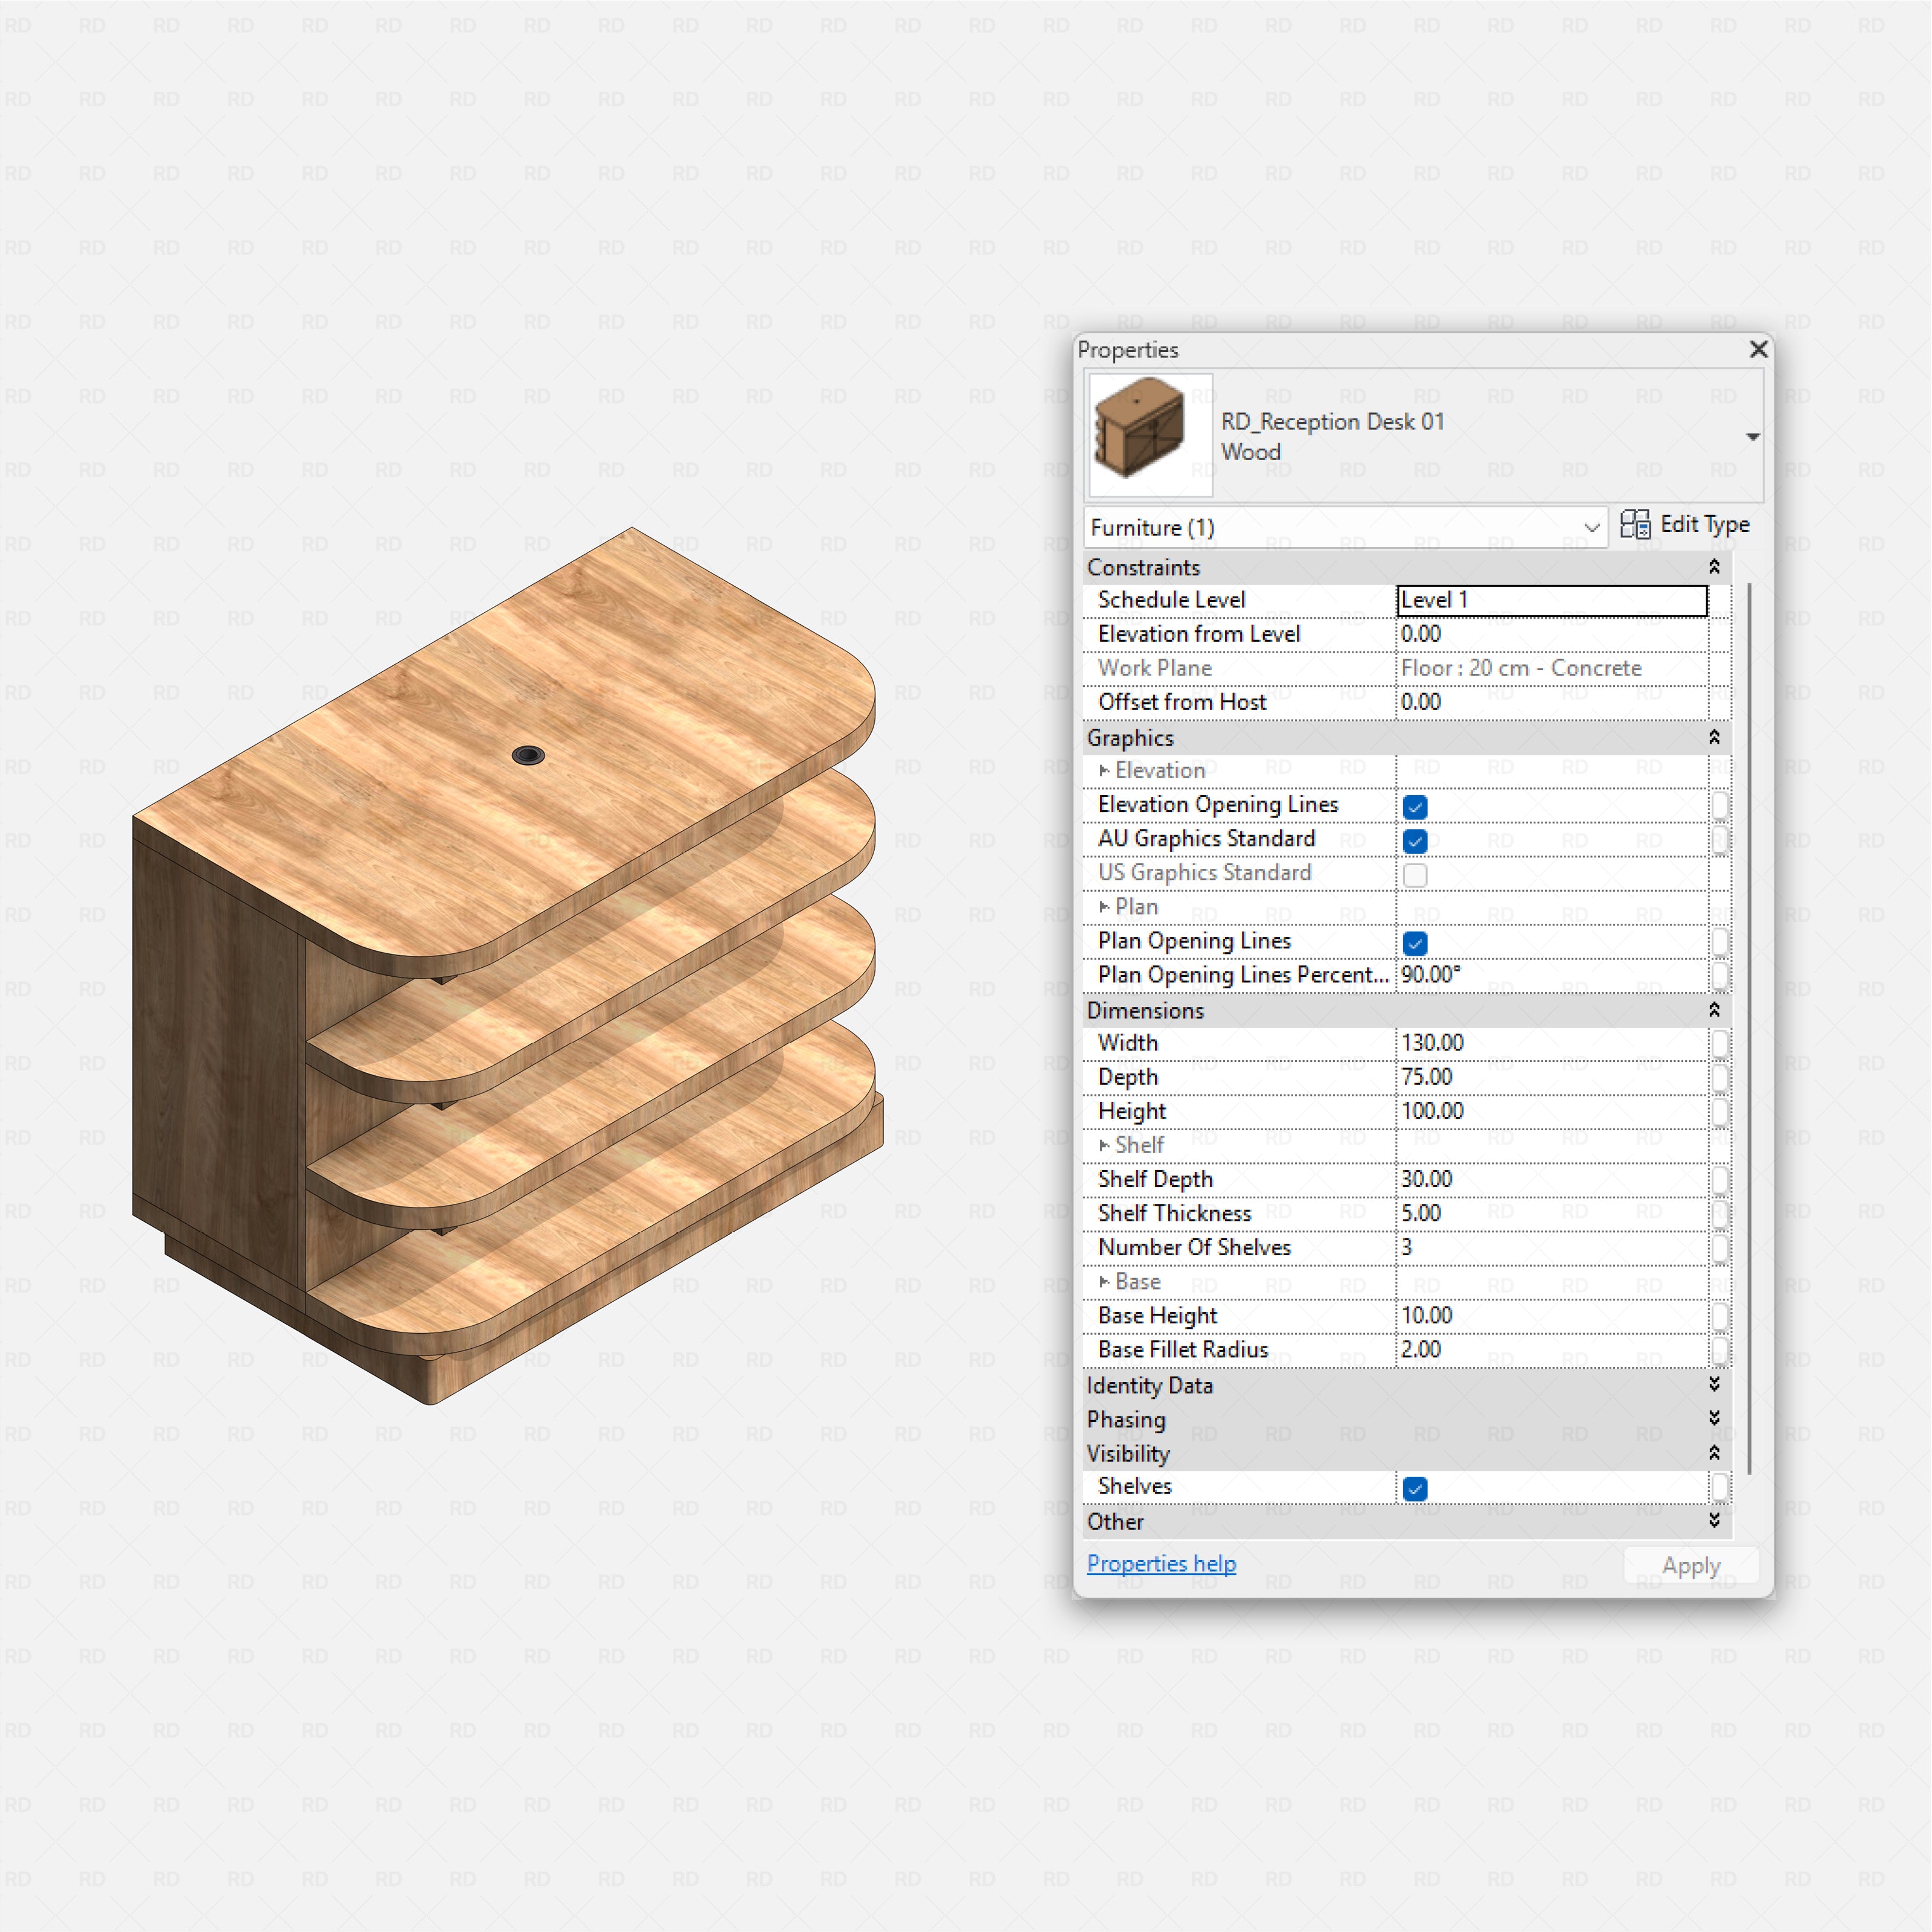Enable the US Graphics Standard checkbox
The image size is (1932, 1932).
[1415, 874]
